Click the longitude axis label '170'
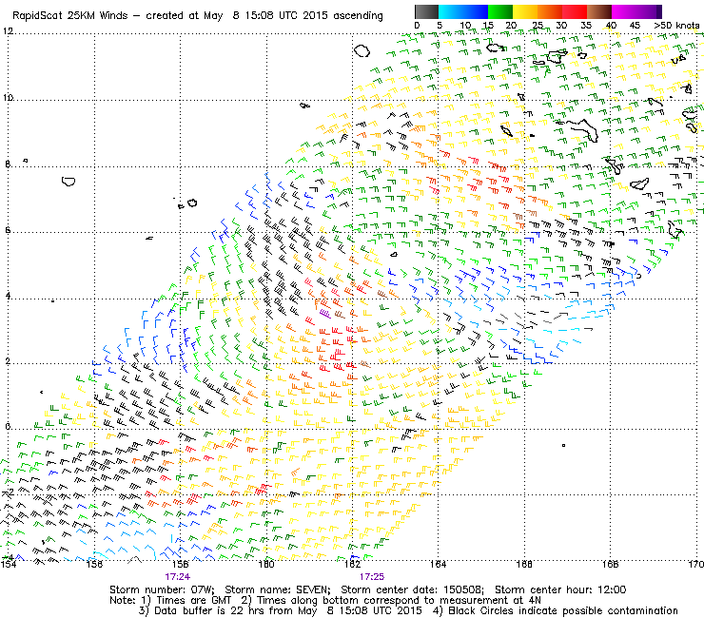Image resolution: width=704 pixels, height=618 pixels. click(696, 564)
